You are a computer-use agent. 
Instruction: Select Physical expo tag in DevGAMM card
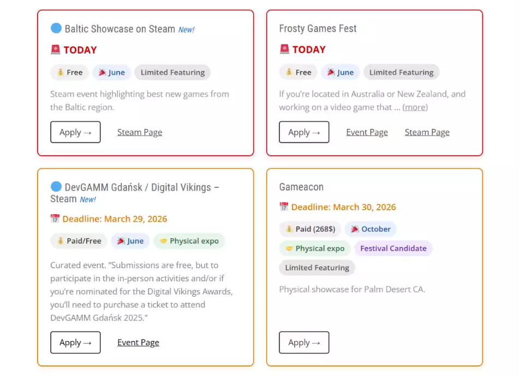click(x=189, y=241)
